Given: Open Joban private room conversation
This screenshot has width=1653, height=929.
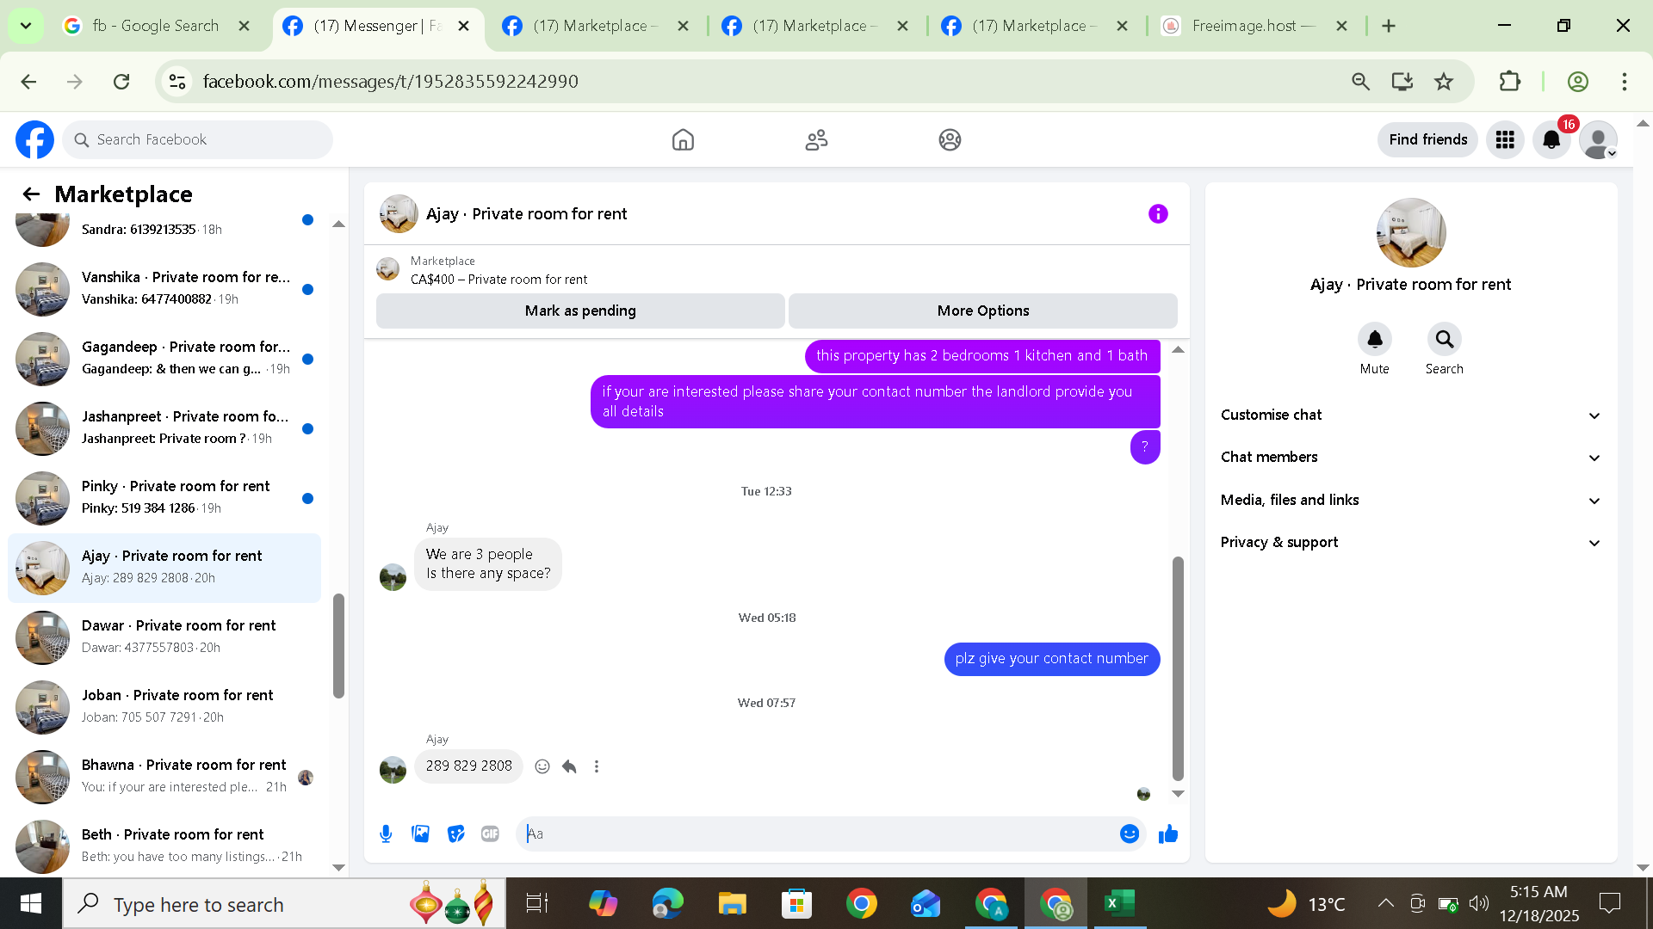Looking at the screenshot, I should click(x=164, y=707).
